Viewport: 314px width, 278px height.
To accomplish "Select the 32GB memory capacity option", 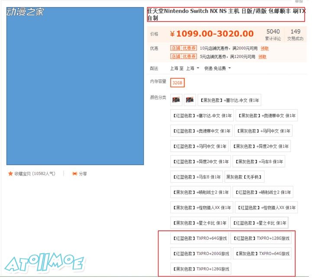I will point(178,83).
